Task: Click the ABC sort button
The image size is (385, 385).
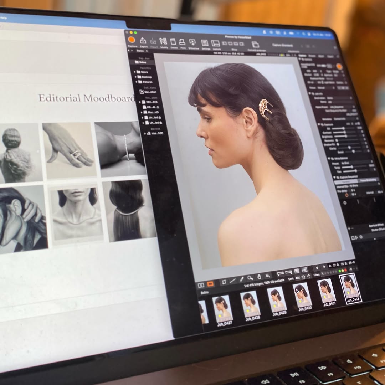Action: pyautogui.click(x=298, y=278)
